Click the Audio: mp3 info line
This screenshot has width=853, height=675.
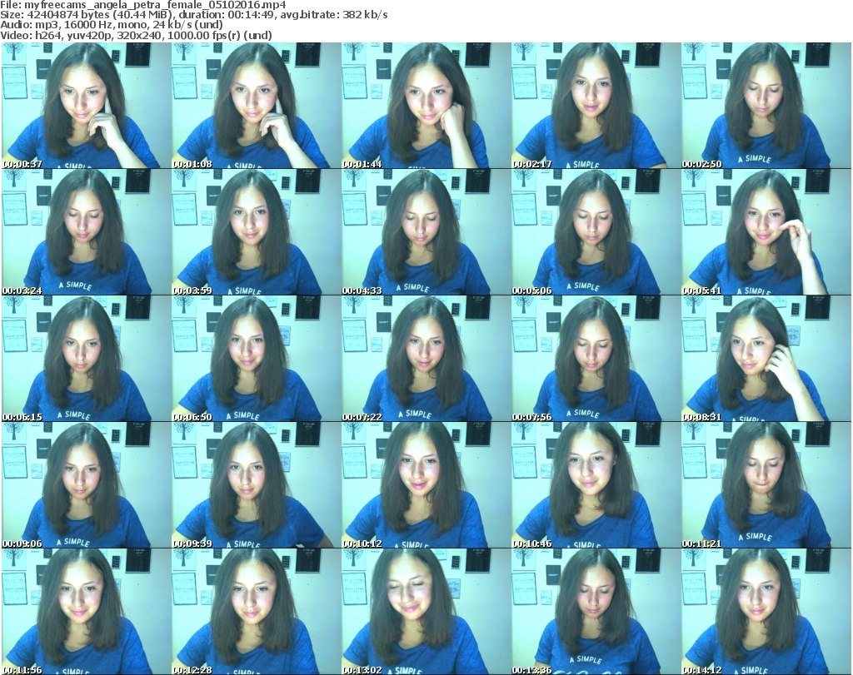pyautogui.click(x=112, y=25)
